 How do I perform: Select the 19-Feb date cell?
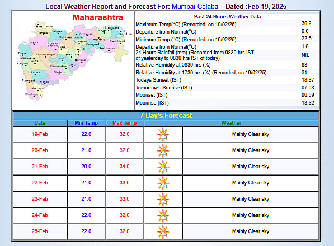pyautogui.click(x=40, y=134)
